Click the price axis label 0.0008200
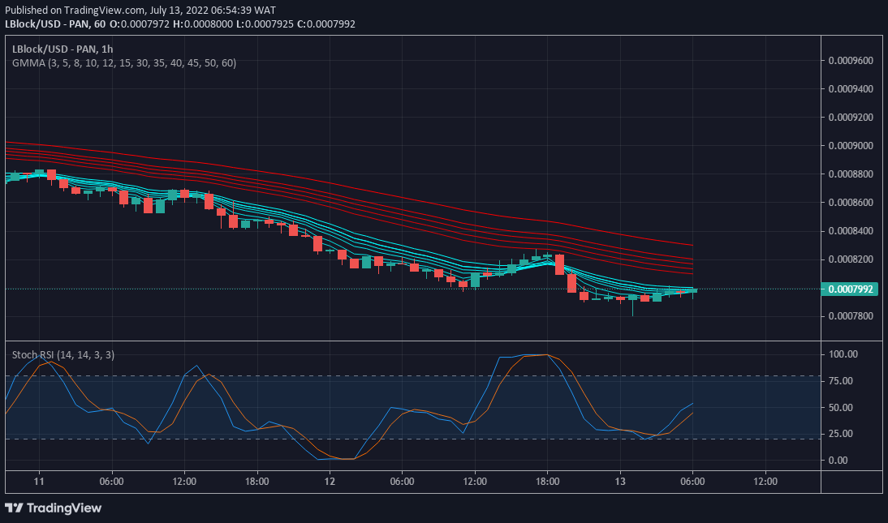Viewport: 888px width, 523px height. click(x=851, y=259)
